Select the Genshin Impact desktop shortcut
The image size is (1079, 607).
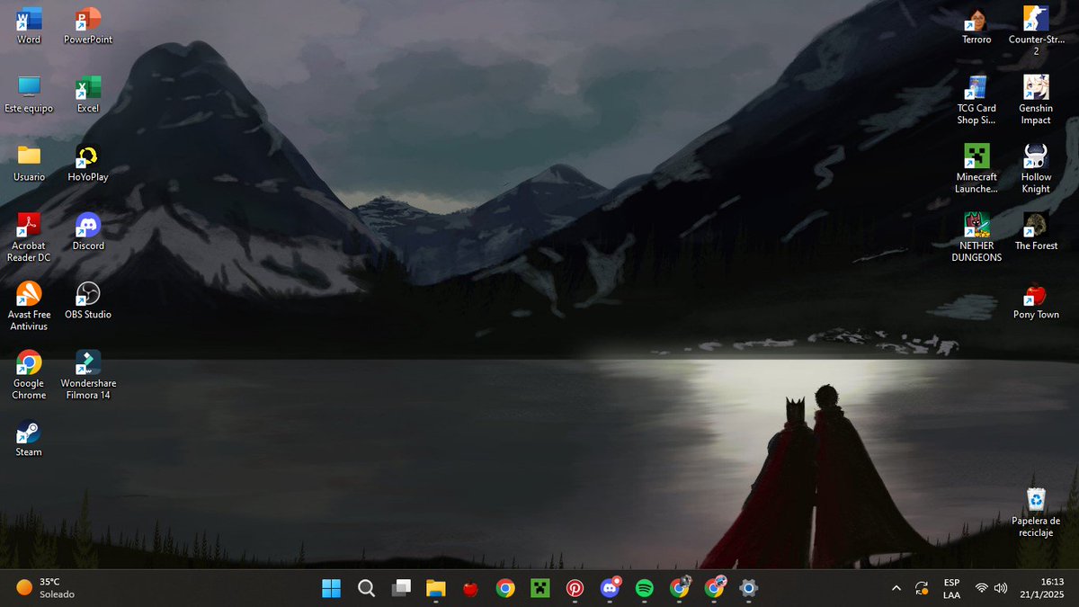click(1036, 100)
